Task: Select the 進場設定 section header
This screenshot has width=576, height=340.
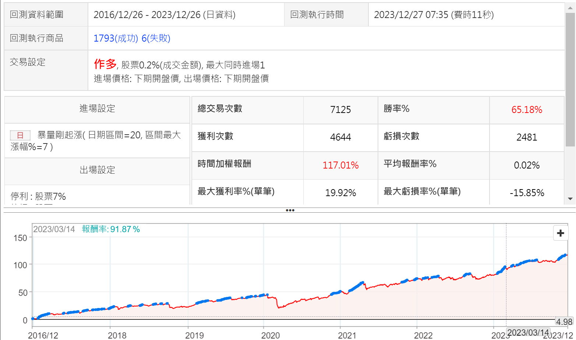Action: (97, 109)
